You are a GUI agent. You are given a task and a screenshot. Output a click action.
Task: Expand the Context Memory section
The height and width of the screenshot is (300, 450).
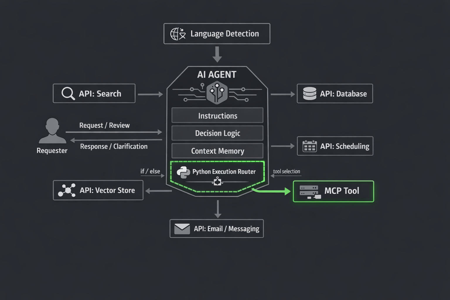click(x=217, y=151)
